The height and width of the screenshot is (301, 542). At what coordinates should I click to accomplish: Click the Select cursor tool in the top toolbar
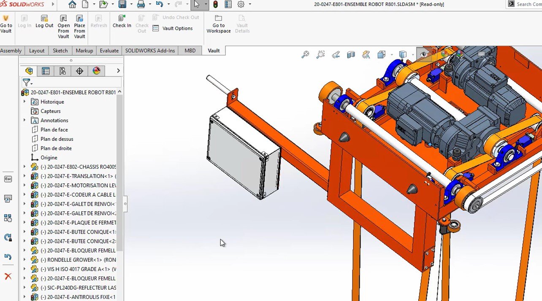(x=197, y=5)
